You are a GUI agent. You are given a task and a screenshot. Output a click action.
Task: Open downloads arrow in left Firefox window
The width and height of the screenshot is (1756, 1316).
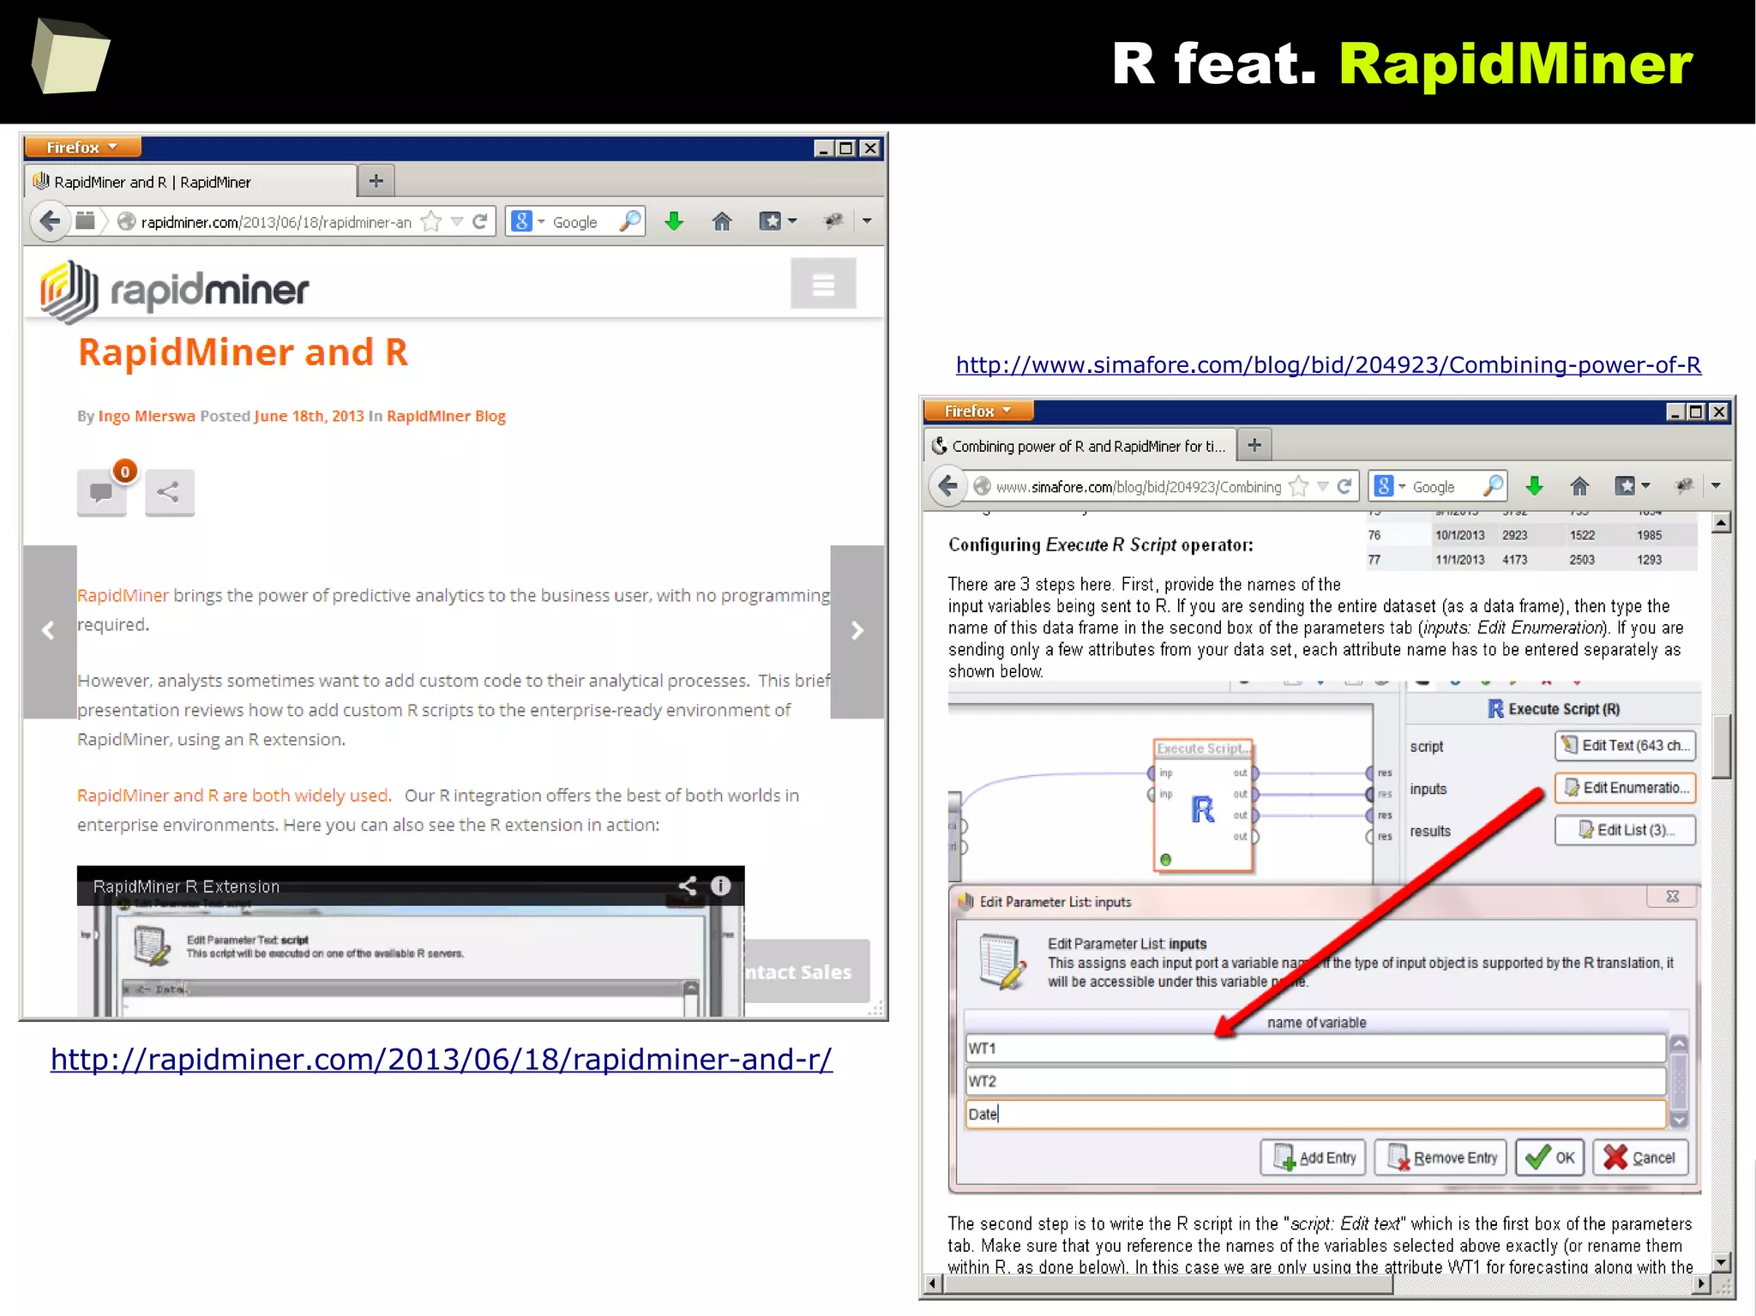[674, 221]
